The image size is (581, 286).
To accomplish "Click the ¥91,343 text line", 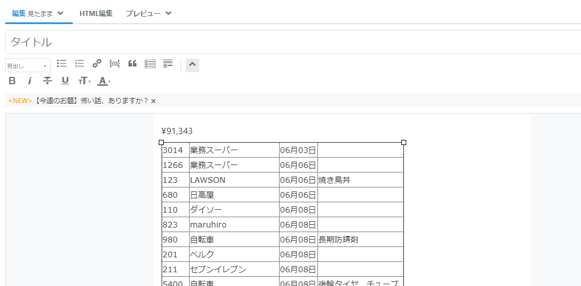I will [x=176, y=131].
